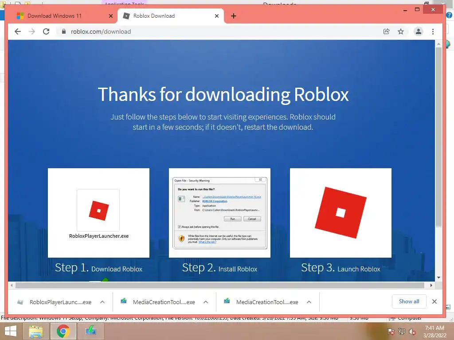Click the share page icon in address bar
The width and height of the screenshot is (454, 340).
coord(386,31)
